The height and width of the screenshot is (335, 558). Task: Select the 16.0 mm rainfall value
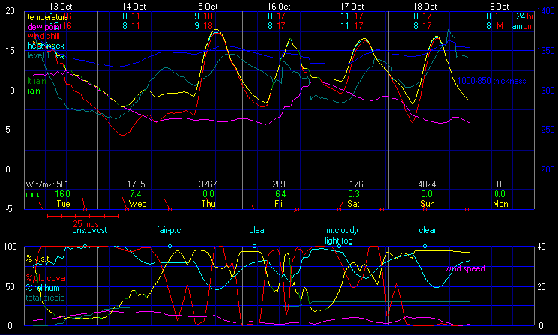[x=63, y=194]
